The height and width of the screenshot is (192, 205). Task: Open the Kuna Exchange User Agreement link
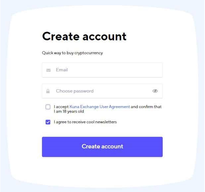100,107
